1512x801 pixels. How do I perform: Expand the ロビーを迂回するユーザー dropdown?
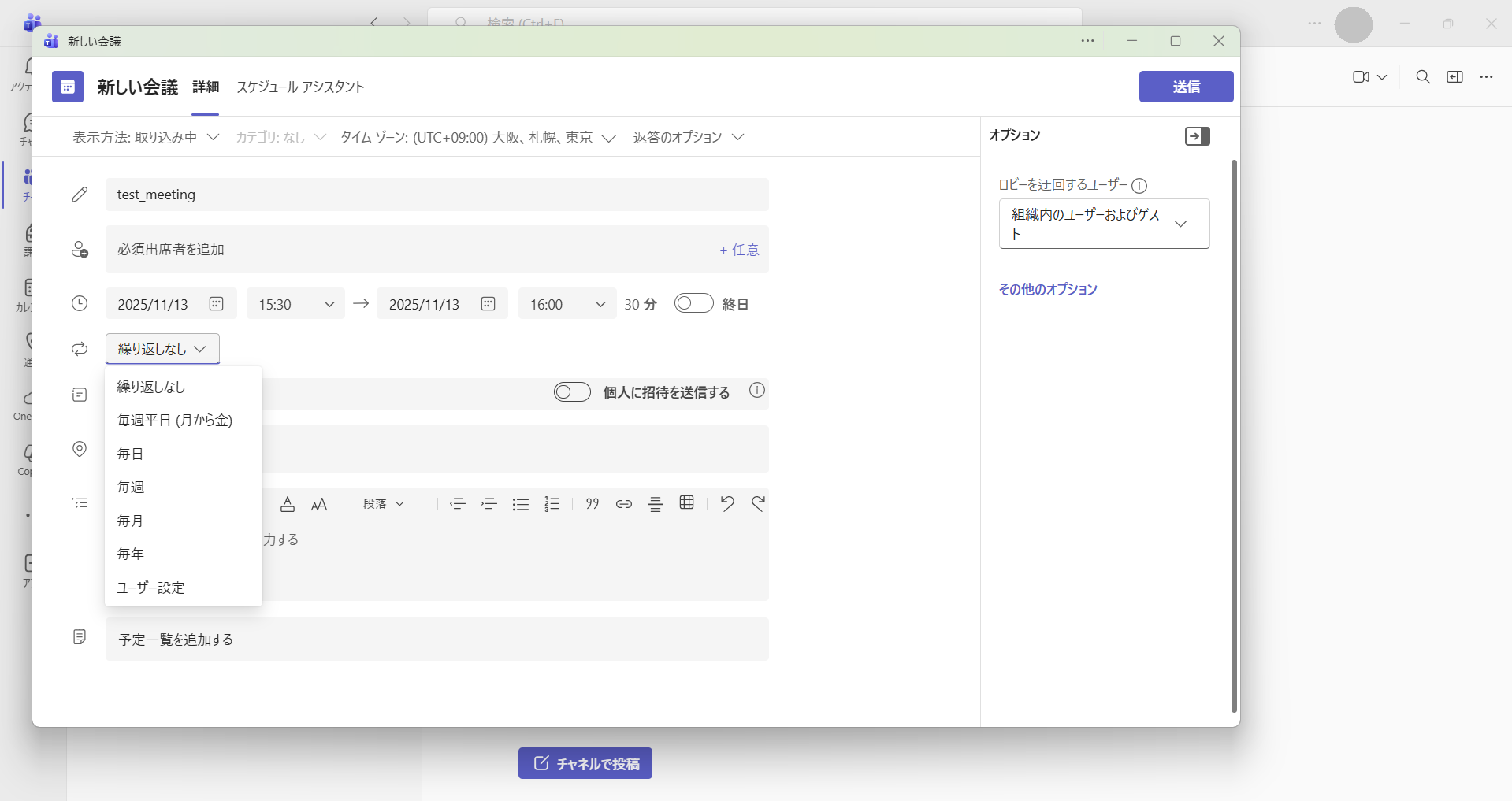[x=1103, y=224]
